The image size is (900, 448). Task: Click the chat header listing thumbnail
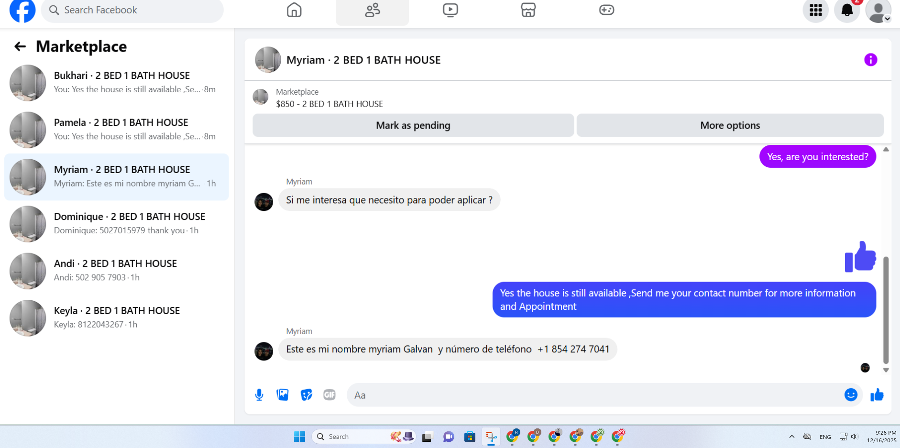(268, 60)
